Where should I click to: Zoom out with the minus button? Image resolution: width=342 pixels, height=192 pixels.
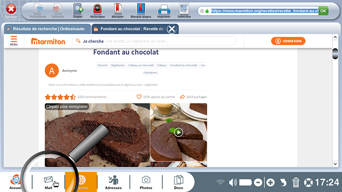258,183
